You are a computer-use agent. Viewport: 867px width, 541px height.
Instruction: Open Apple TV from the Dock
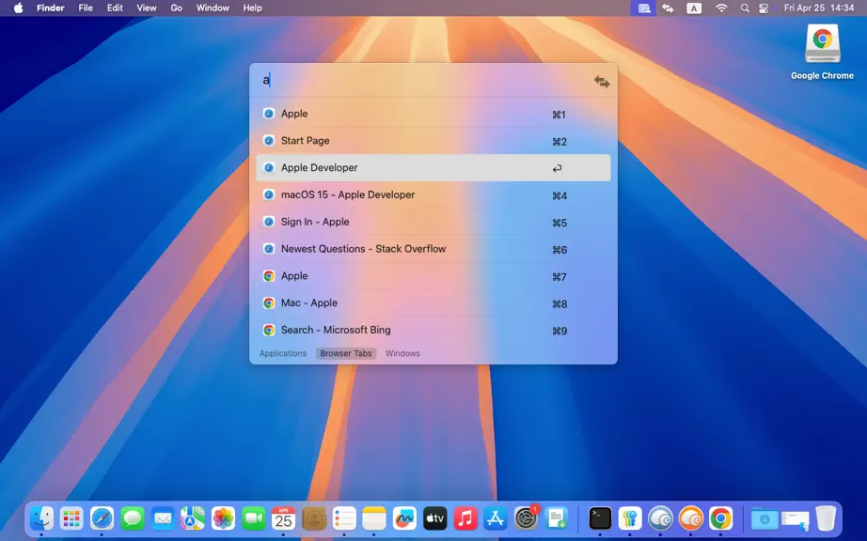pyautogui.click(x=434, y=518)
